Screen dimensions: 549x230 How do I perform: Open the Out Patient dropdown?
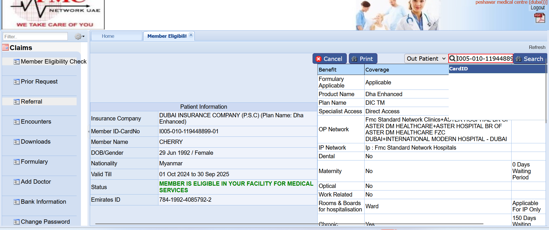[x=426, y=59]
